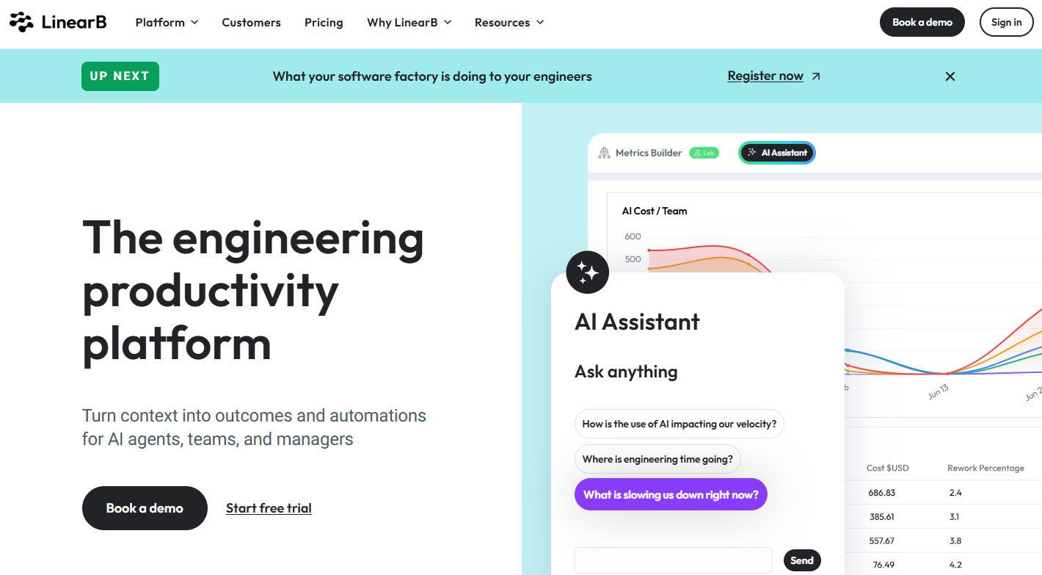Expand the Platform dropdown menu
The image size is (1042, 575).
tap(167, 23)
